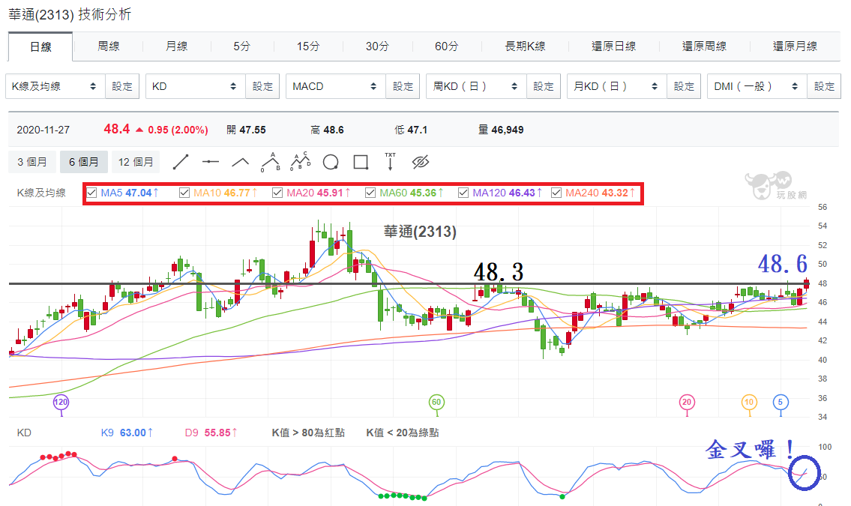Click the orange 10 MA marker

pyautogui.click(x=749, y=403)
